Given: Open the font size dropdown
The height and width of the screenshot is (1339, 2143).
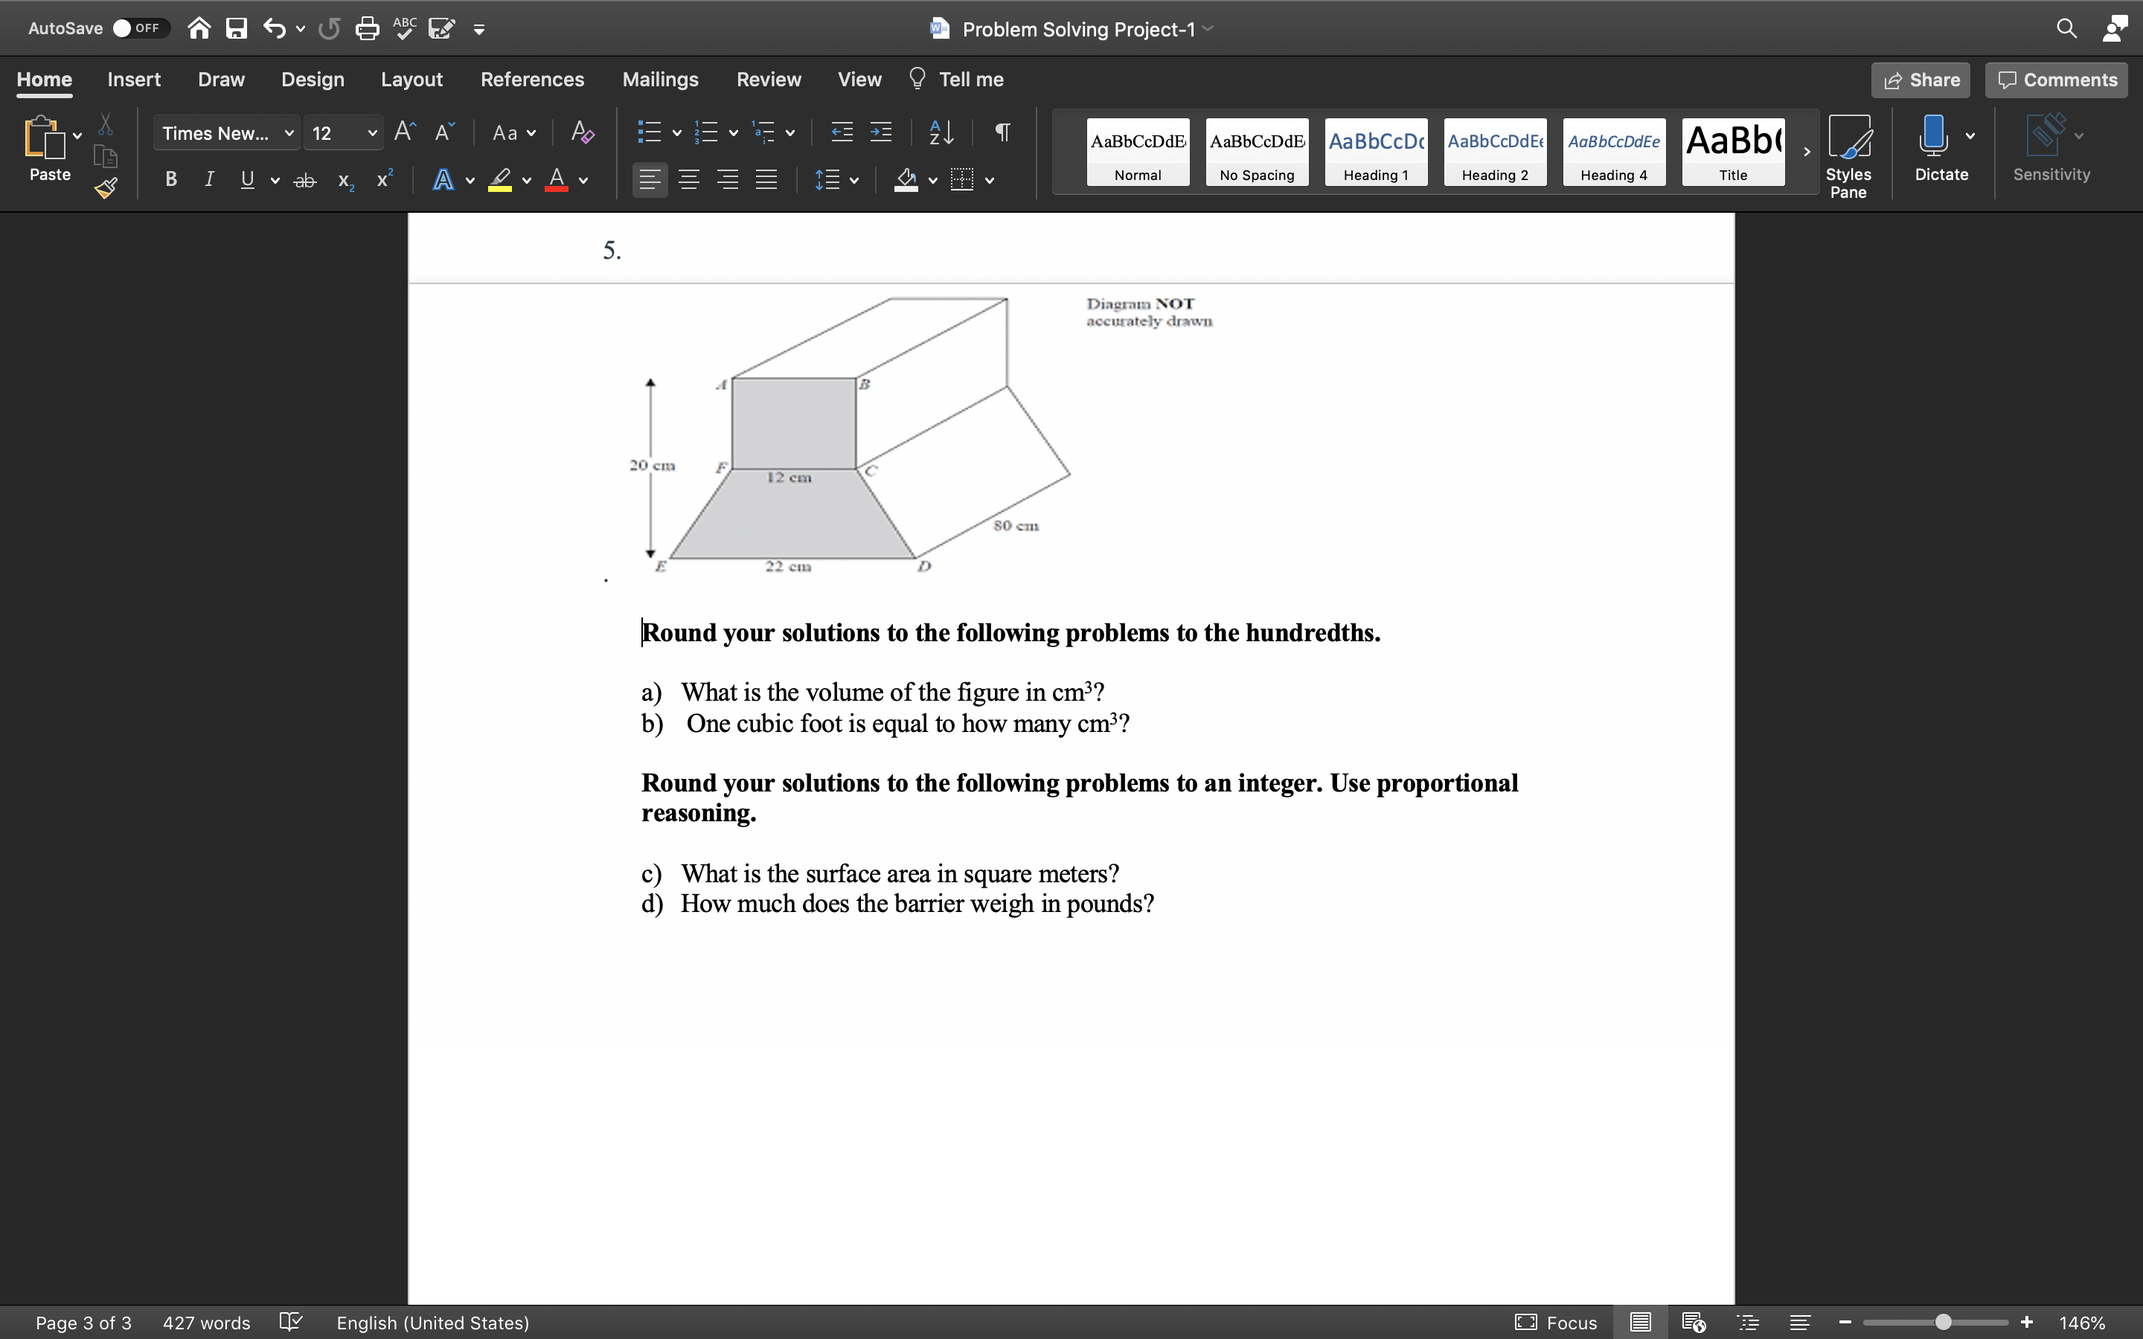Looking at the screenshot, I should 372,132.
